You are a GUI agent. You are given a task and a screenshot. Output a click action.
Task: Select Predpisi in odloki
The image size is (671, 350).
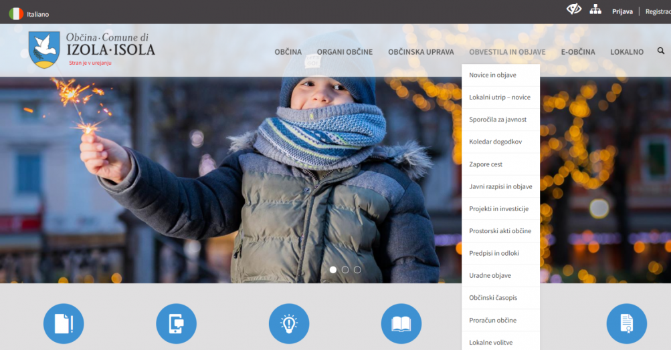500,253
